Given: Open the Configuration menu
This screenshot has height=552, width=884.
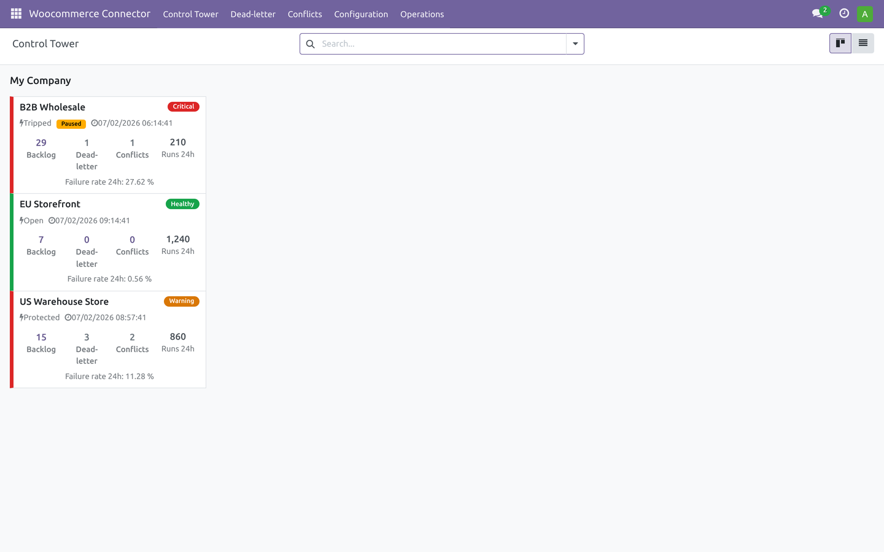Looking at the screenshot, I should [x=361, y=14].
